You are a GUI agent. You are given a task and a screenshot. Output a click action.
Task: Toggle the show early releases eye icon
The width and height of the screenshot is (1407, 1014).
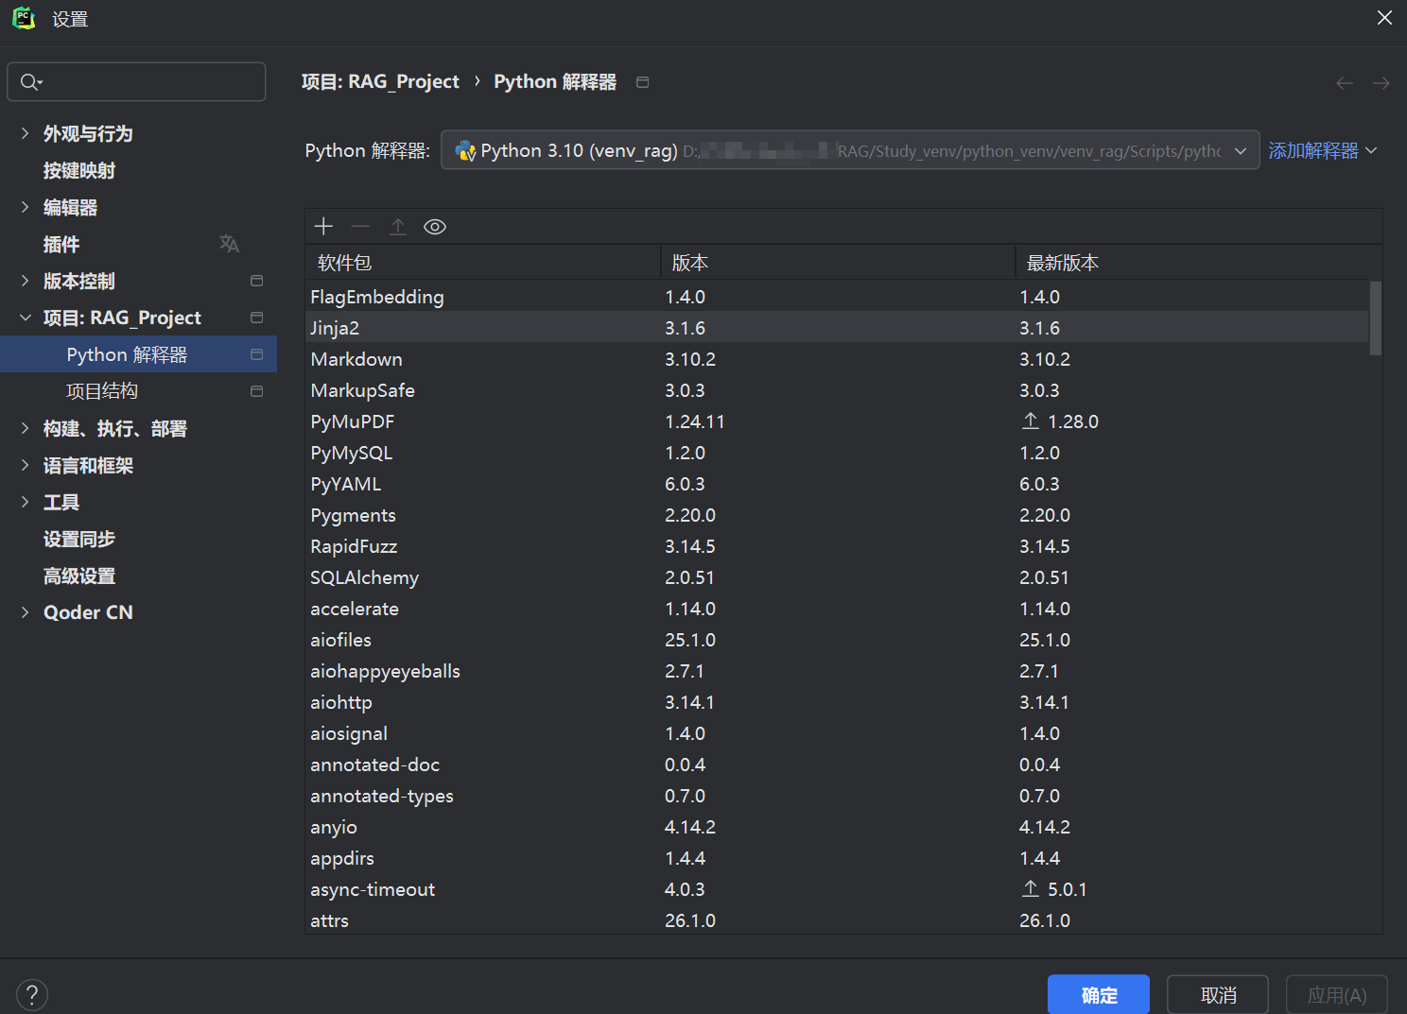tap(435, 226)
